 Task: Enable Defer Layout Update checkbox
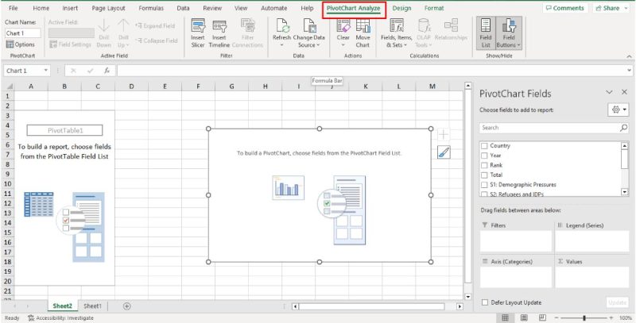[485, 302]
